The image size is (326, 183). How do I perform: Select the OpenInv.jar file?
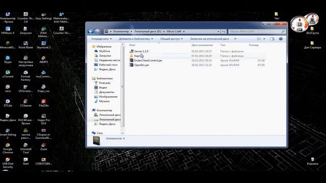tap(139, 65)
